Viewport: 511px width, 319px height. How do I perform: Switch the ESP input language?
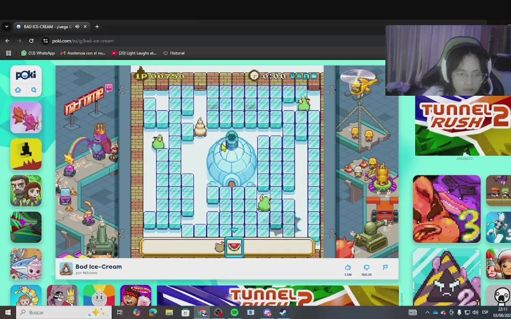(485, 312)
